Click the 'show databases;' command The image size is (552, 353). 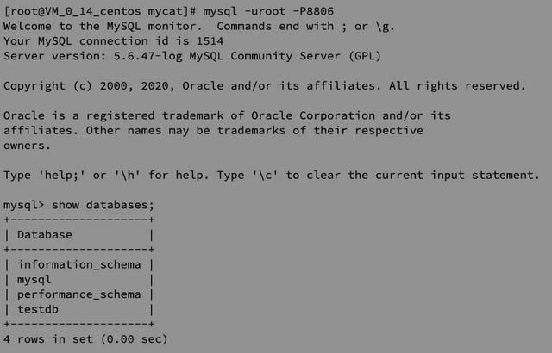pyautogui.click(x=103, y=205)
